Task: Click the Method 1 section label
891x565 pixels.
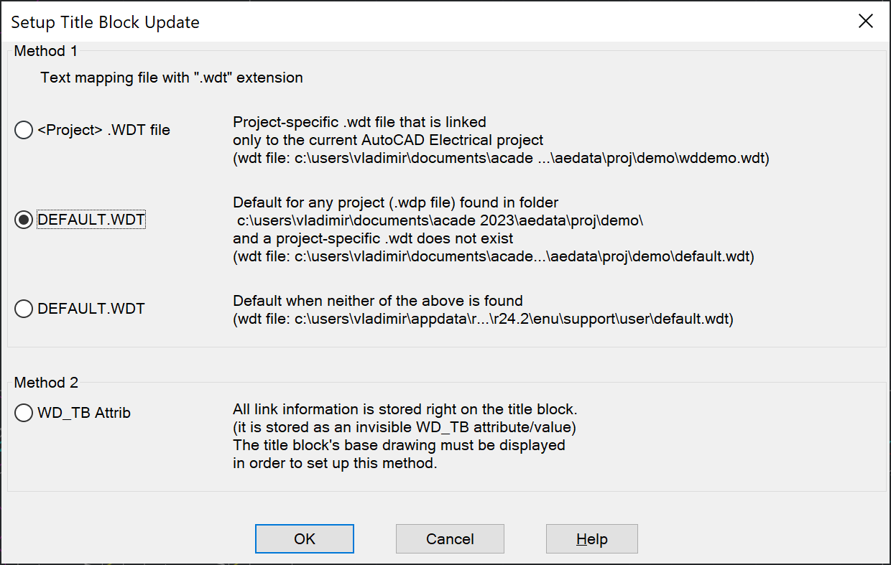Action: pos(45,50)
